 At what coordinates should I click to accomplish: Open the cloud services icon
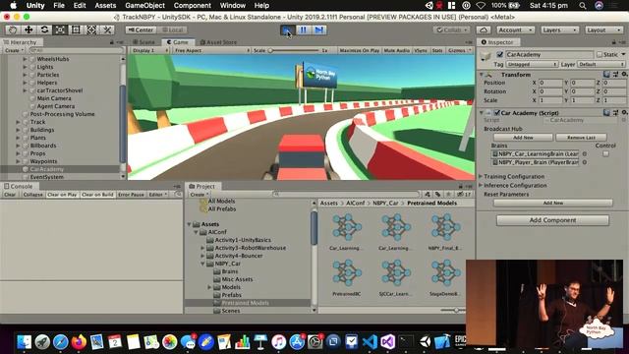(x=484, y=30)
